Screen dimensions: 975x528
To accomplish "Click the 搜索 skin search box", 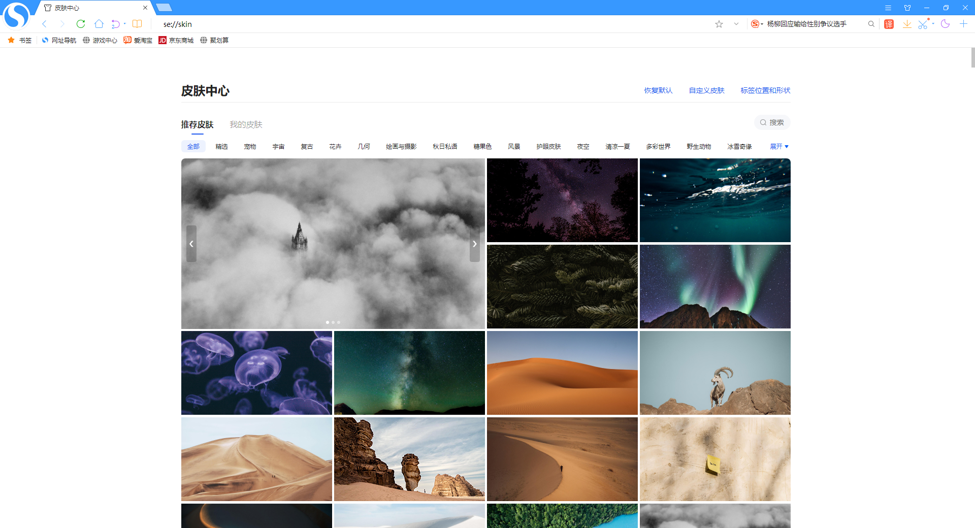I will click(772, 122).
